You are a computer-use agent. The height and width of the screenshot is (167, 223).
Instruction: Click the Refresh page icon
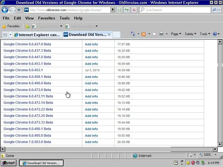pos(127,10)
